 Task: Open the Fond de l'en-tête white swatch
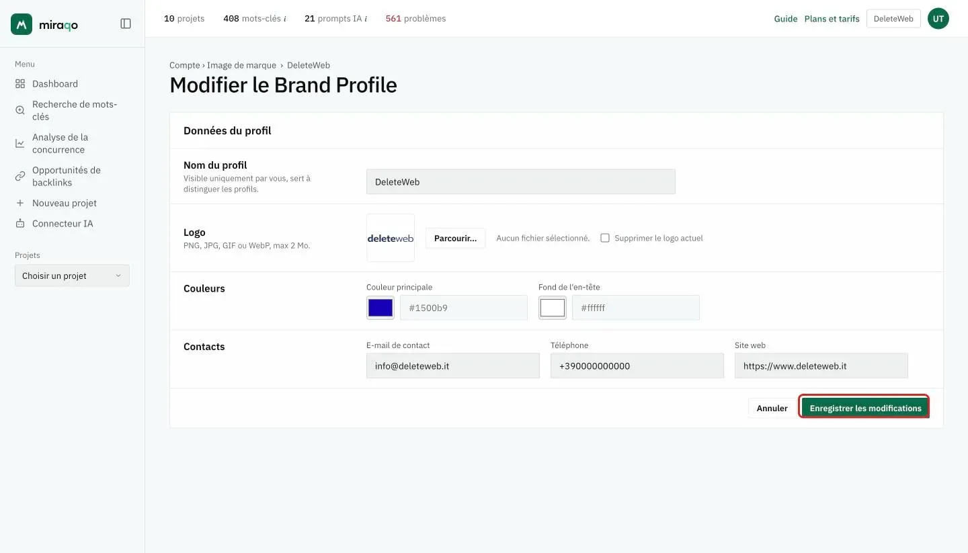(553, 308)
